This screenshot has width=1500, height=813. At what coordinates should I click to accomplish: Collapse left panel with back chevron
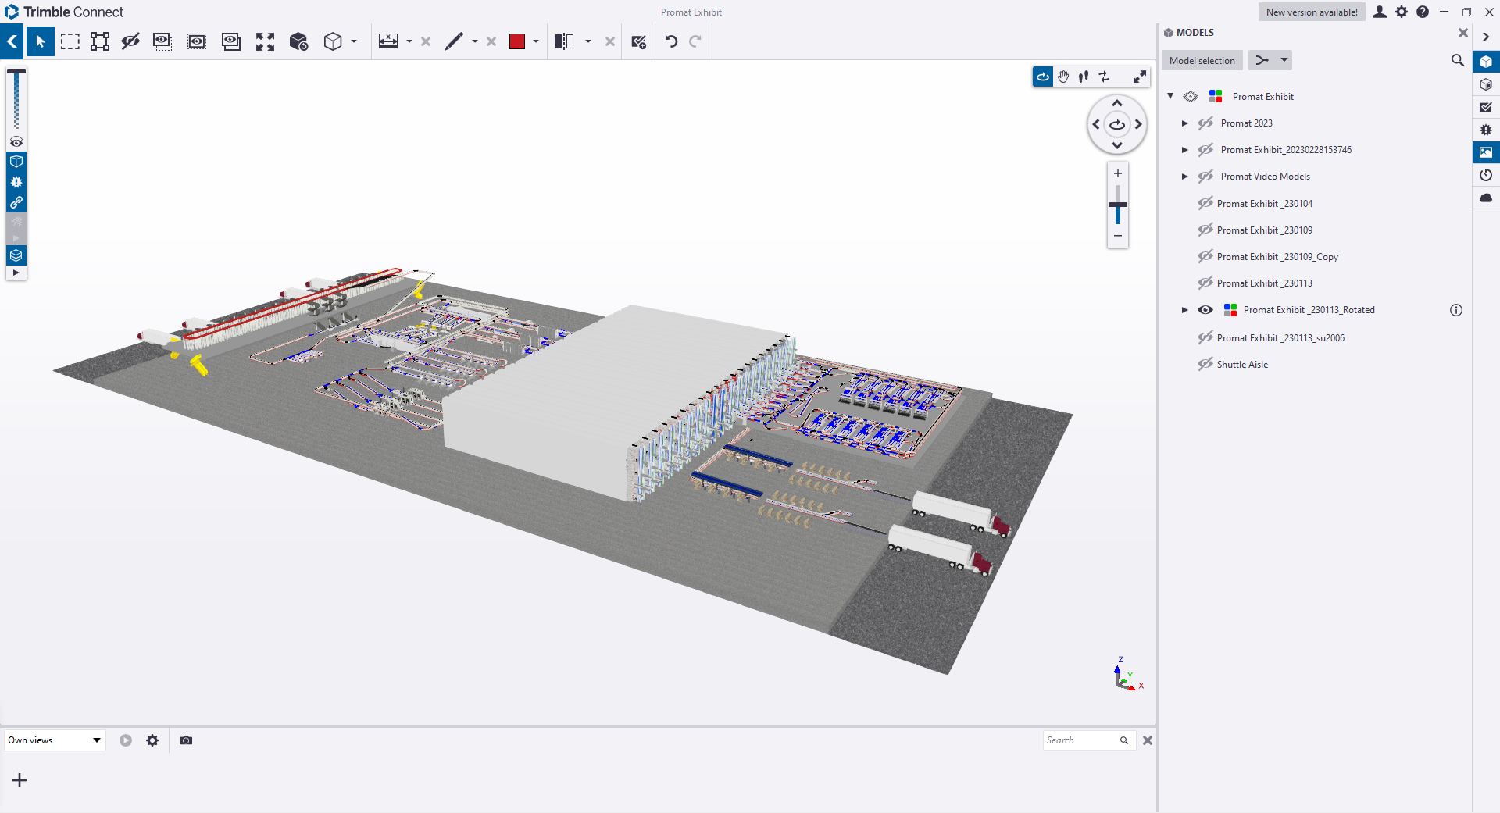[12, 41]
